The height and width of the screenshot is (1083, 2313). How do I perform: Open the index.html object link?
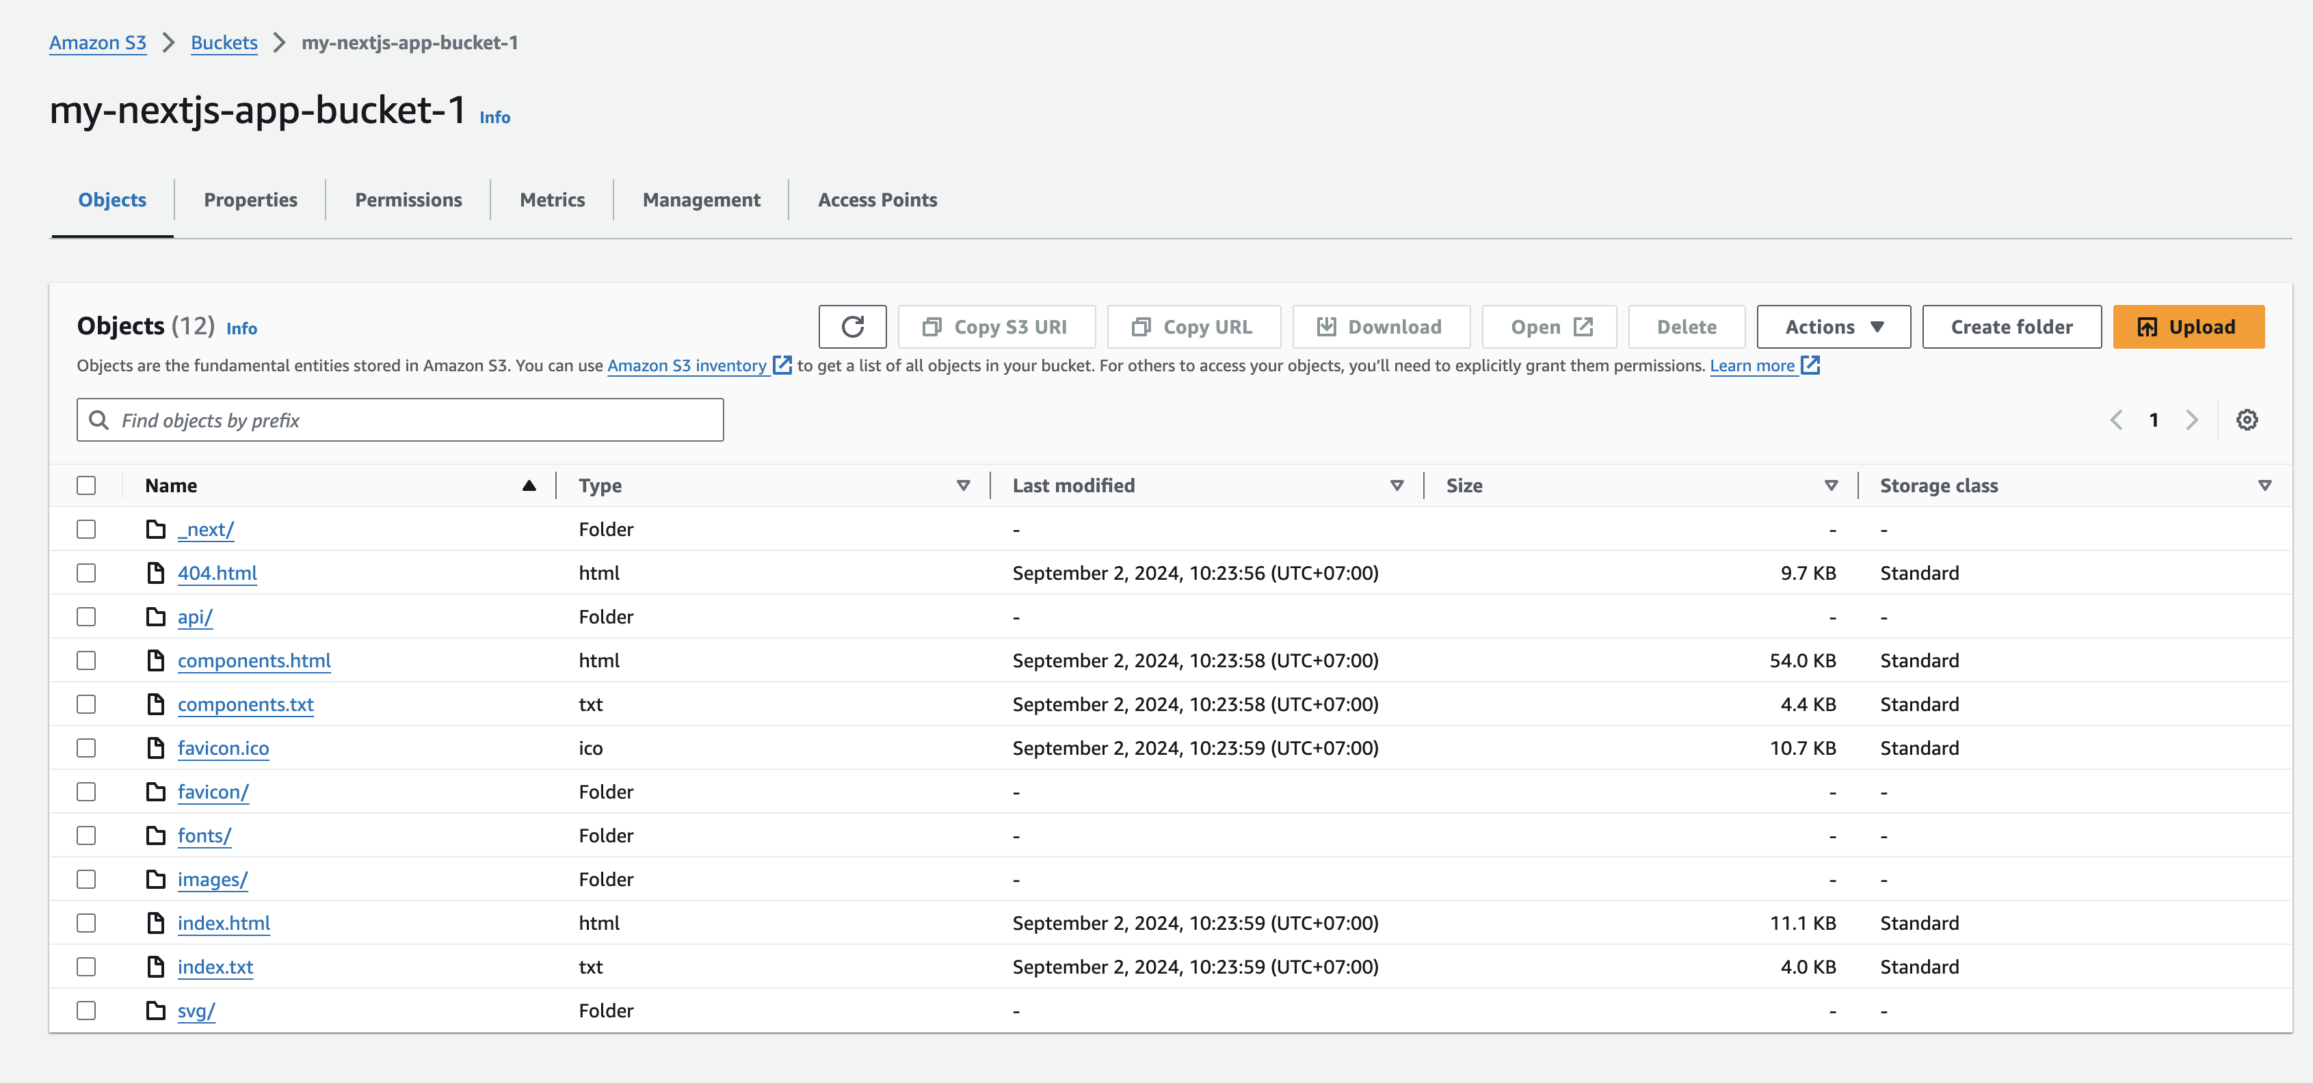click(224, 922)
